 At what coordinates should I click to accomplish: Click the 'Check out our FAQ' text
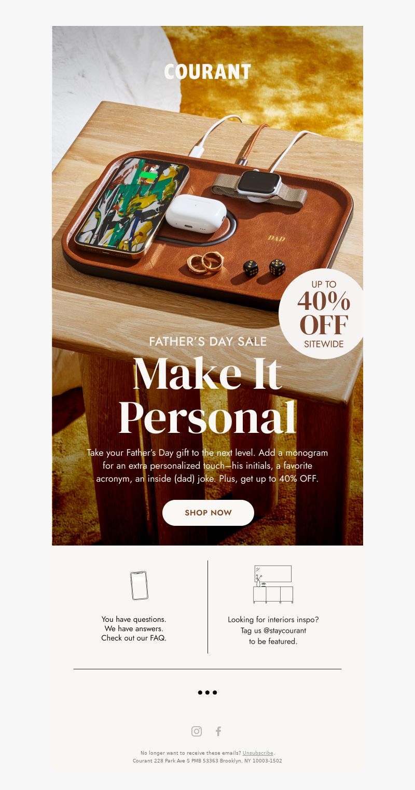(x=134, y=638)
